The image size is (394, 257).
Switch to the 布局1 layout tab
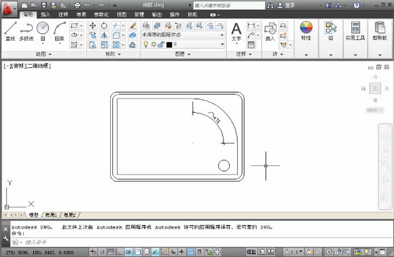[x=50, y=215]
